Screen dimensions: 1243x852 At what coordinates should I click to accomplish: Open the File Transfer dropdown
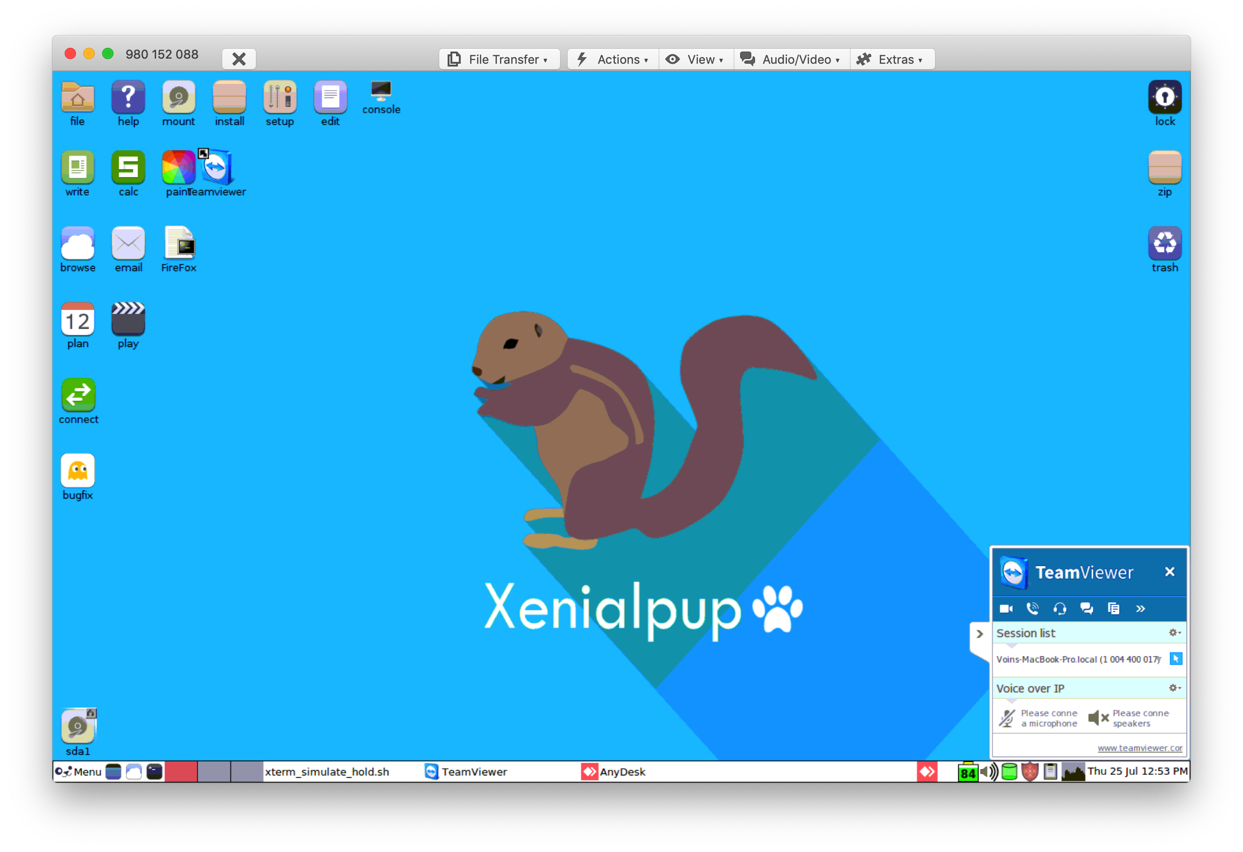499,59
